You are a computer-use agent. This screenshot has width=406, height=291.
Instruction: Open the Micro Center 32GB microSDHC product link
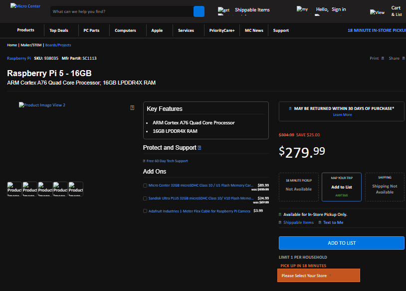pos(201,186)
